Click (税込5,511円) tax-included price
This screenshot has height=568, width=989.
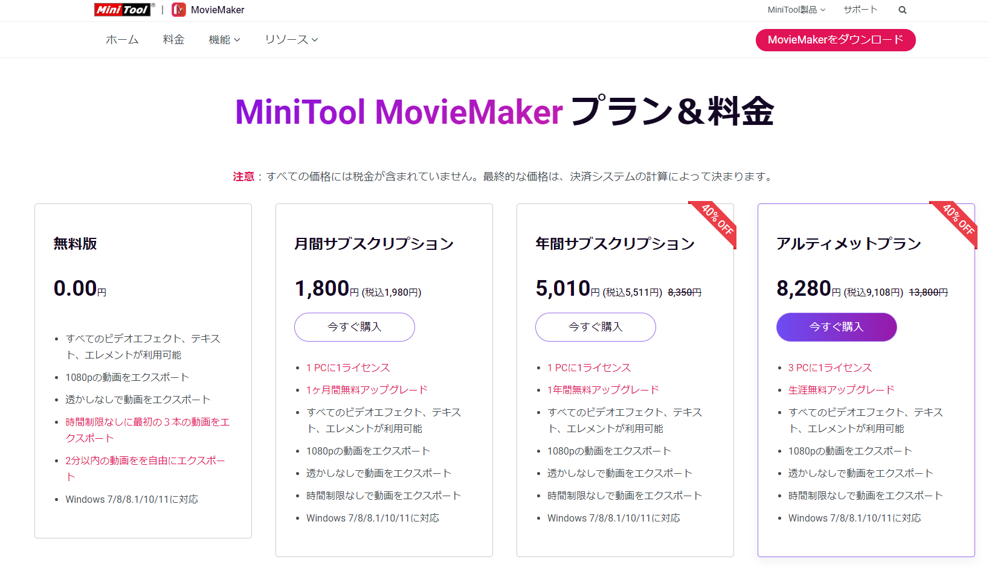pyautogui.click(x=633, y=292)
